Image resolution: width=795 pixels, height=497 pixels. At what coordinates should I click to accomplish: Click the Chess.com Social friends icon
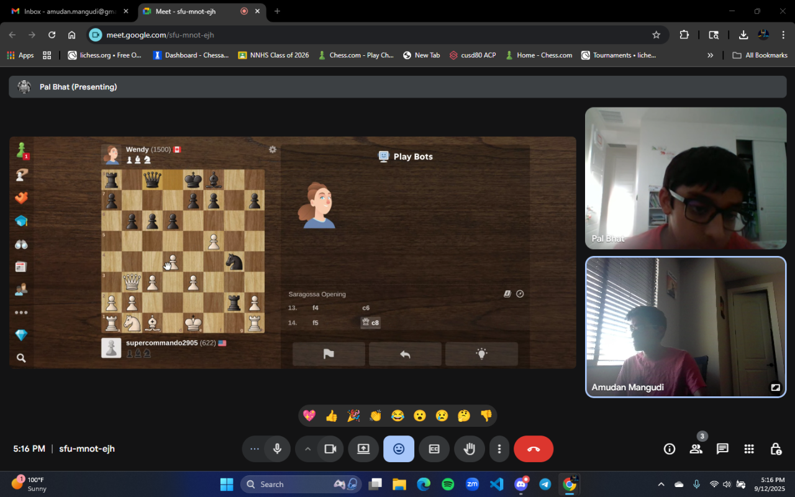click(22, 290)
